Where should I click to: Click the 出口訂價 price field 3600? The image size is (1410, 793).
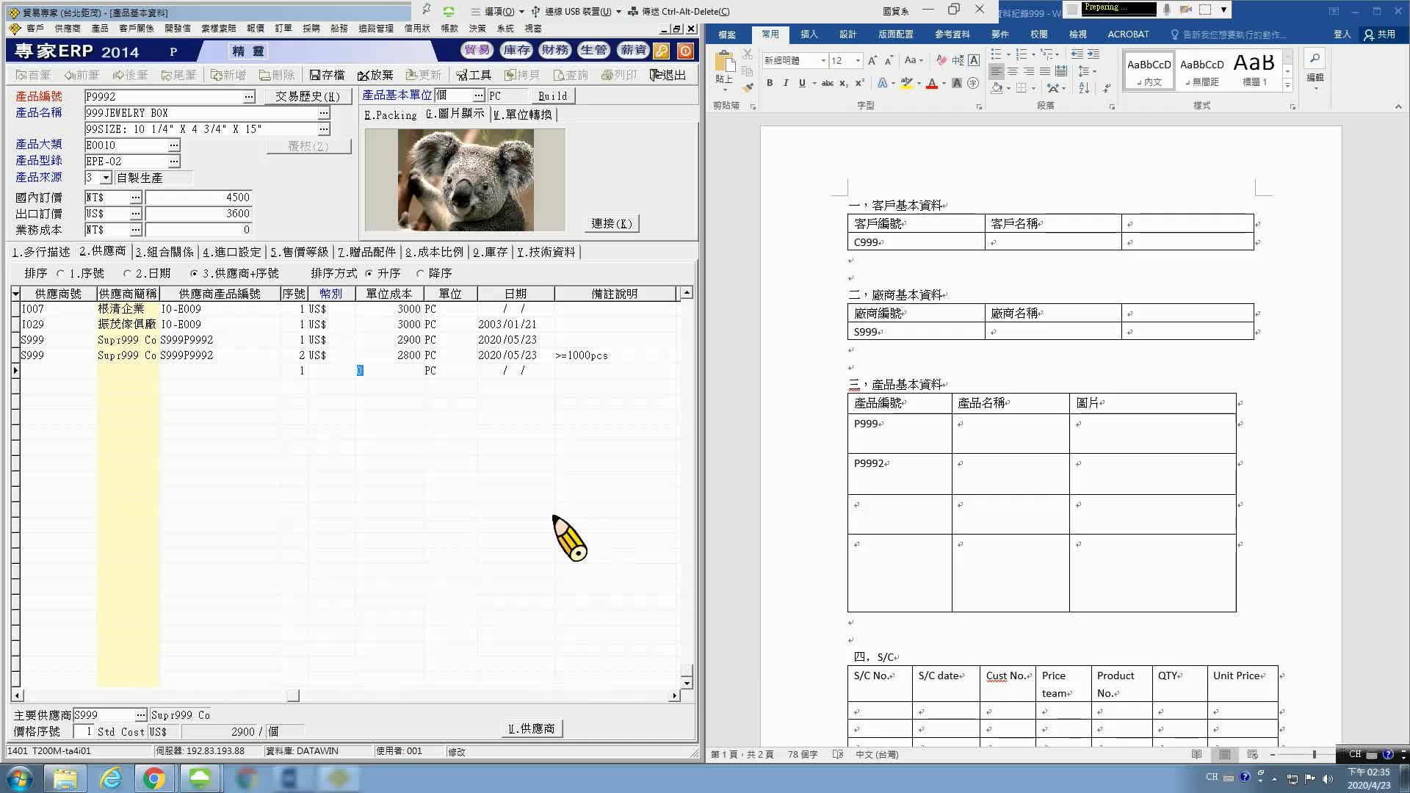pos(198,214)
